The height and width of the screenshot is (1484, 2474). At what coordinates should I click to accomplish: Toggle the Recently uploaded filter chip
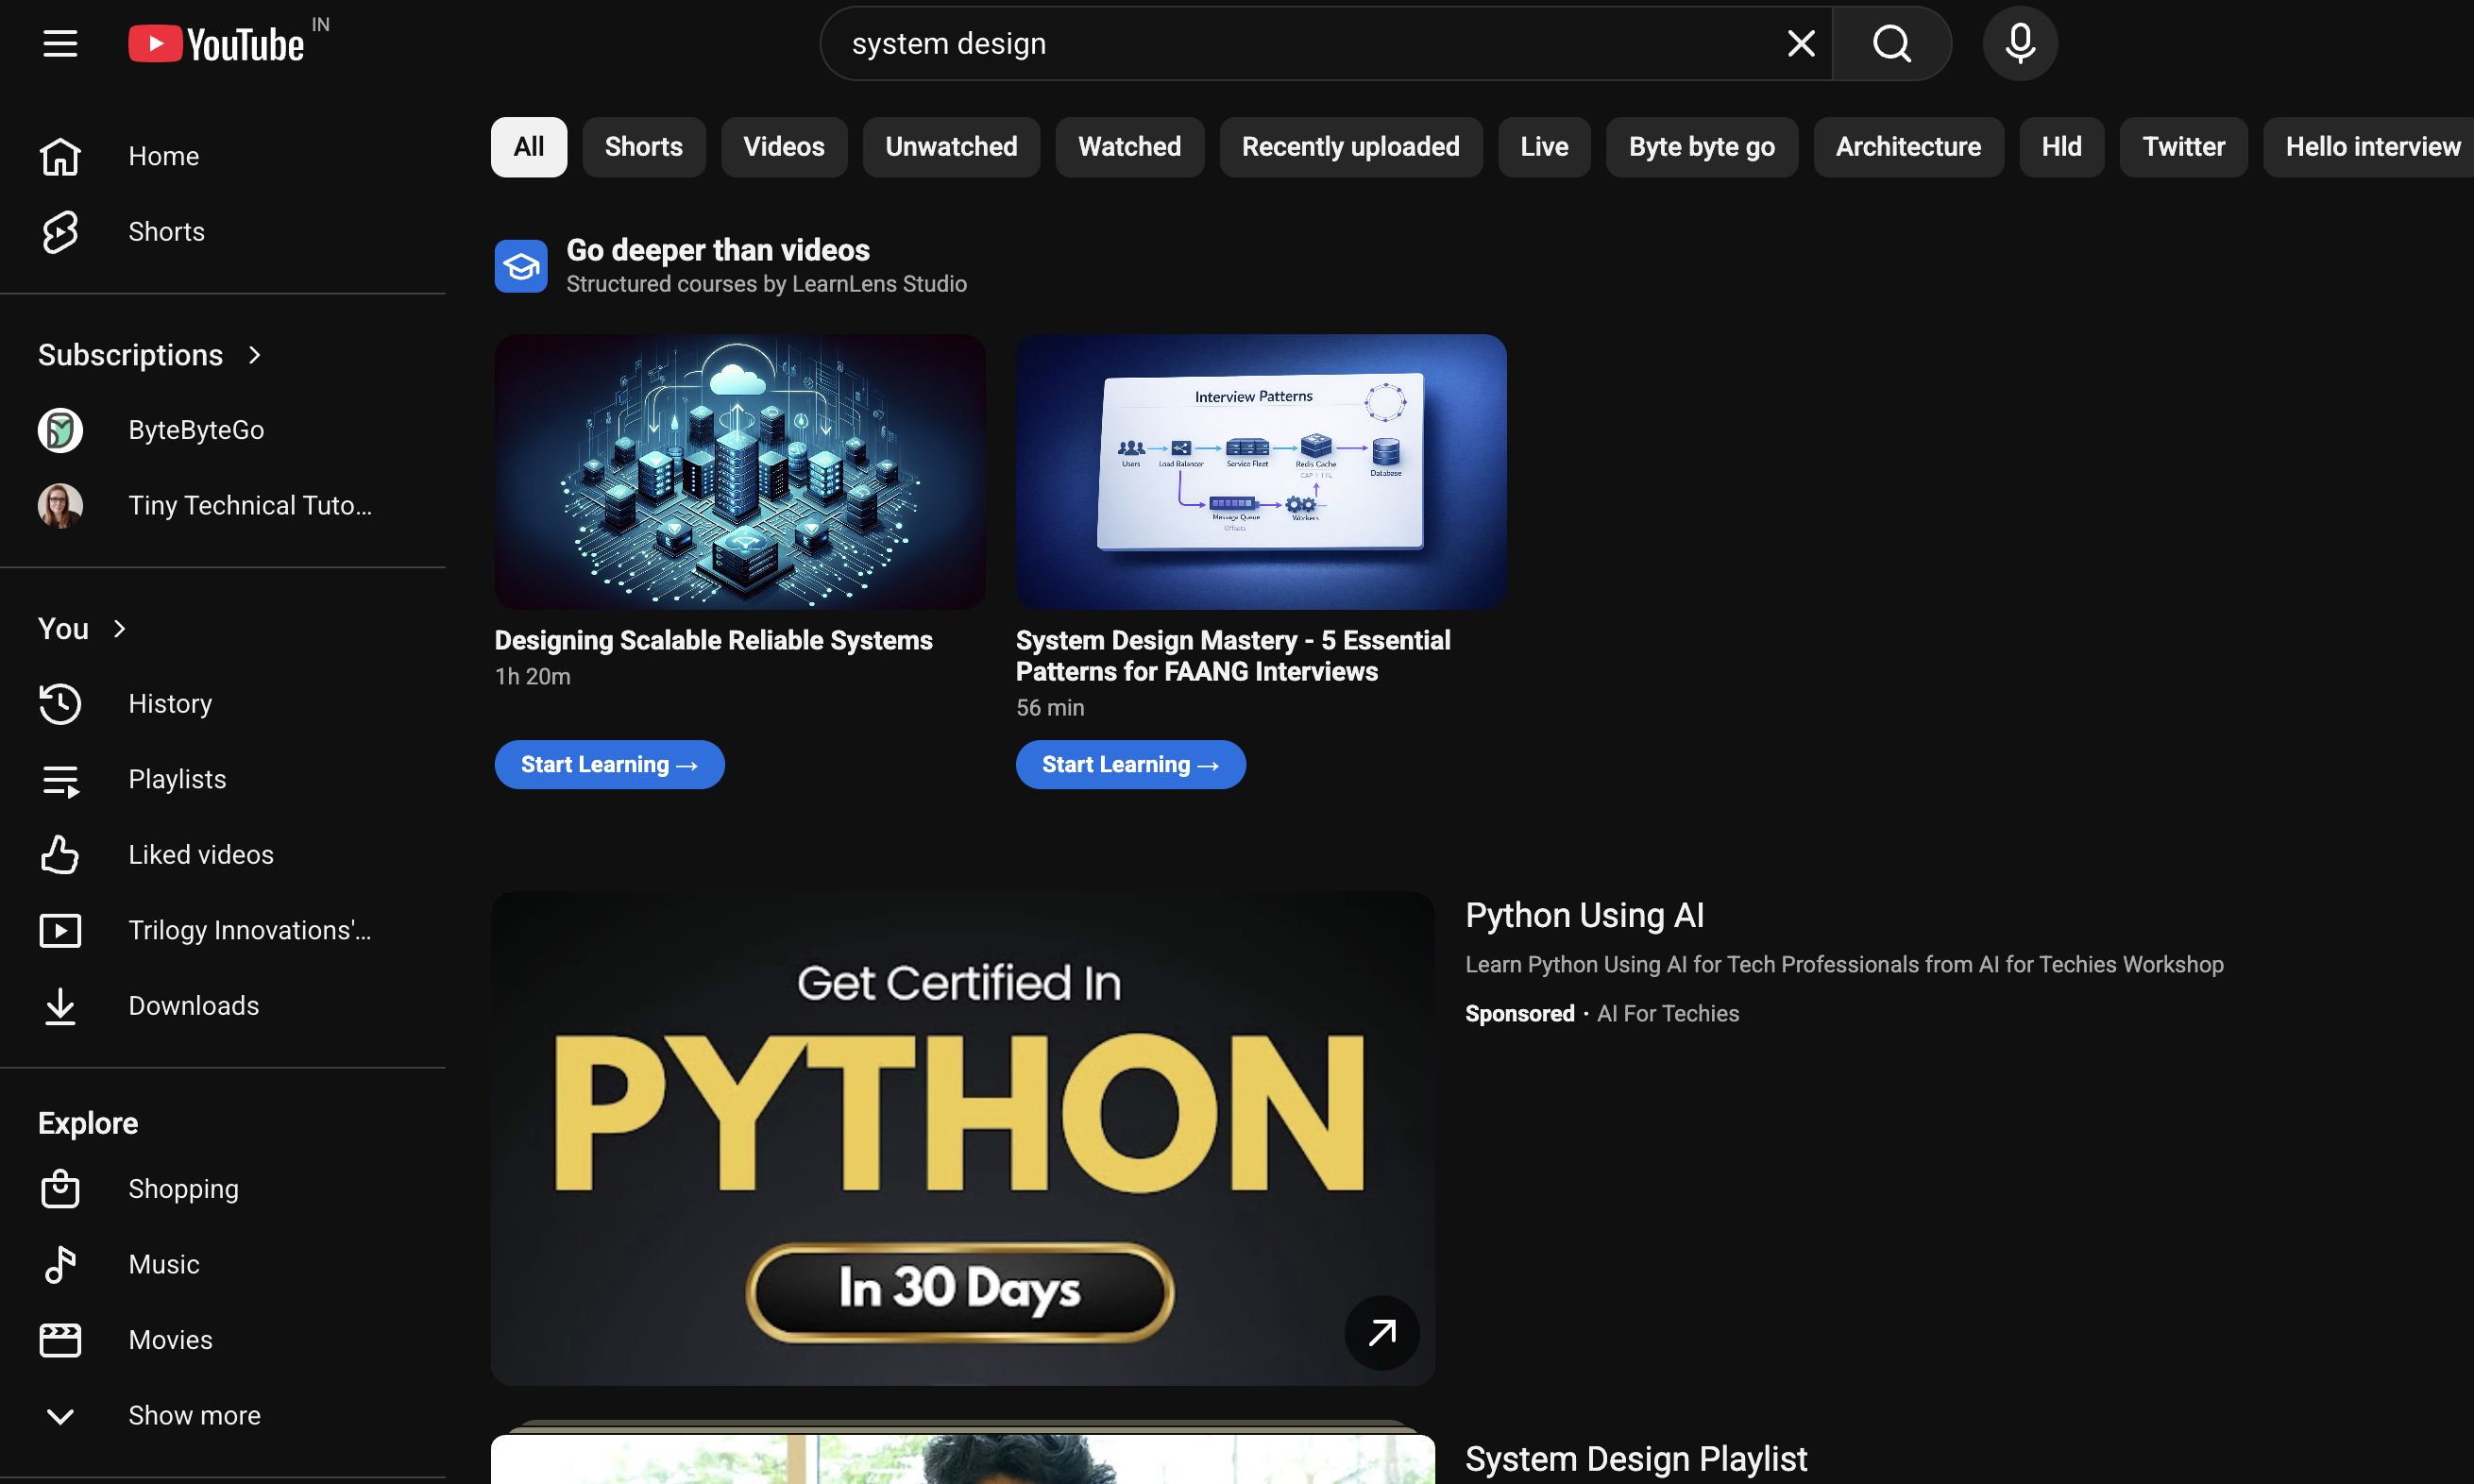(1349, 147)
